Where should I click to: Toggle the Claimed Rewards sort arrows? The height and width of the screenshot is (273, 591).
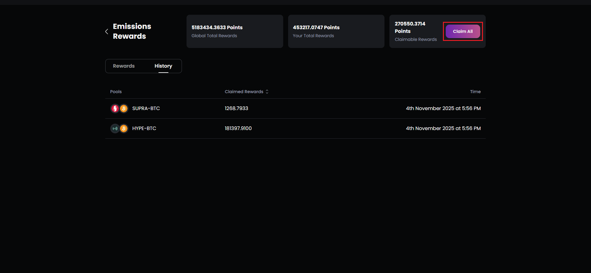point(267,92)
